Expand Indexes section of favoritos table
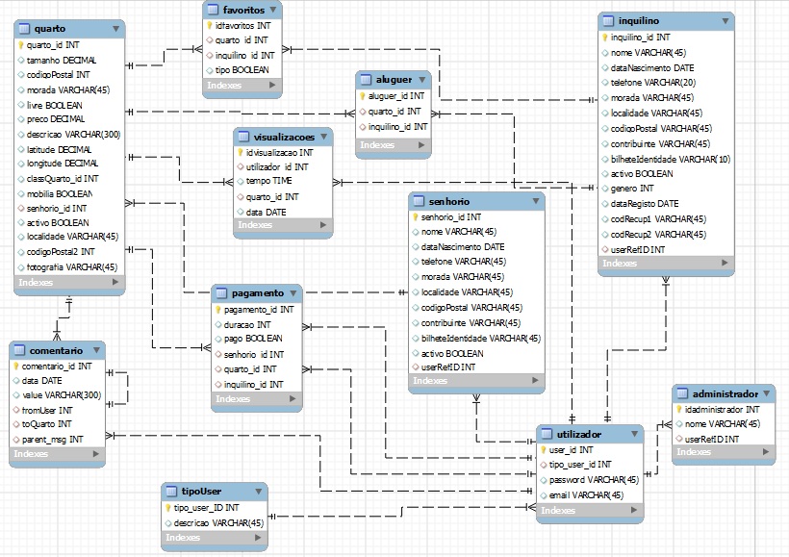 click(274, 87)
